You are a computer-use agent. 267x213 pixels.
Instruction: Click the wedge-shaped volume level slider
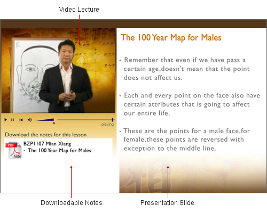(x=45, y=120)
